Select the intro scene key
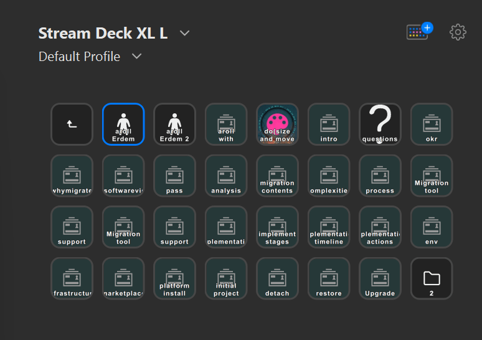The height and width of the screenshot is (340, 482). tap(329, 124)
